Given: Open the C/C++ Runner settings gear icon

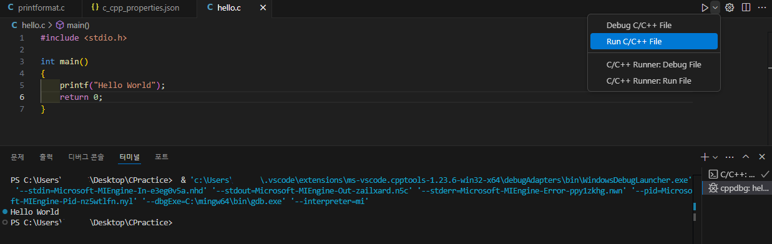Looking at the screenshot, I should 729,7.
